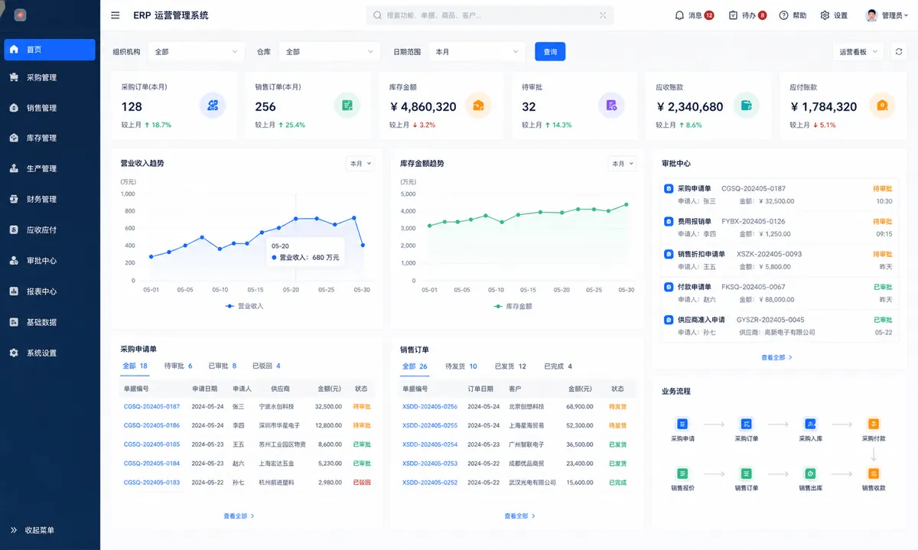Open the 设置 gear icon in header
Image resolution: width=918 pixels, height=550 pixels.
click(825, 15)
